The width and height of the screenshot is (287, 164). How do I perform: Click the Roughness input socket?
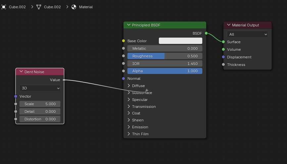click(x=123, y=56)
